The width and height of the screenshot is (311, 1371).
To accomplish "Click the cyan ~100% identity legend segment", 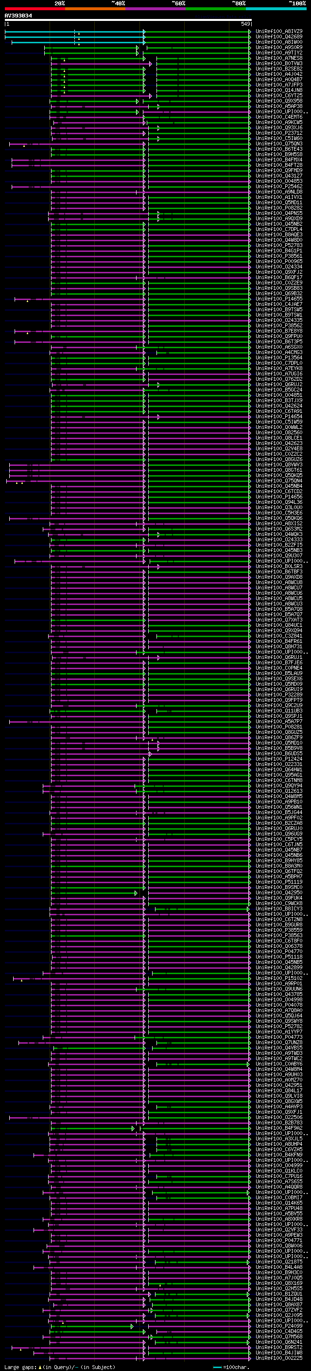I will pos(276,9).
